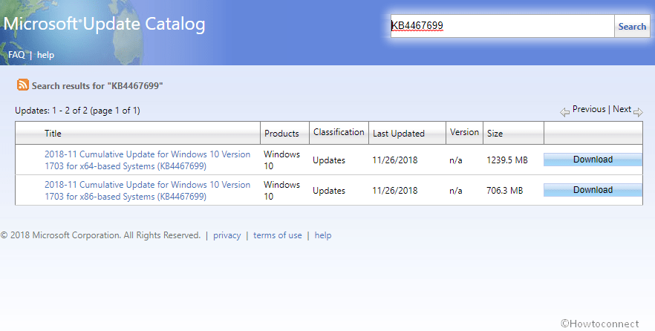This screenshot has height=331, width=655.
Task: Click the Previous page arrow icon
Action: 564,112
